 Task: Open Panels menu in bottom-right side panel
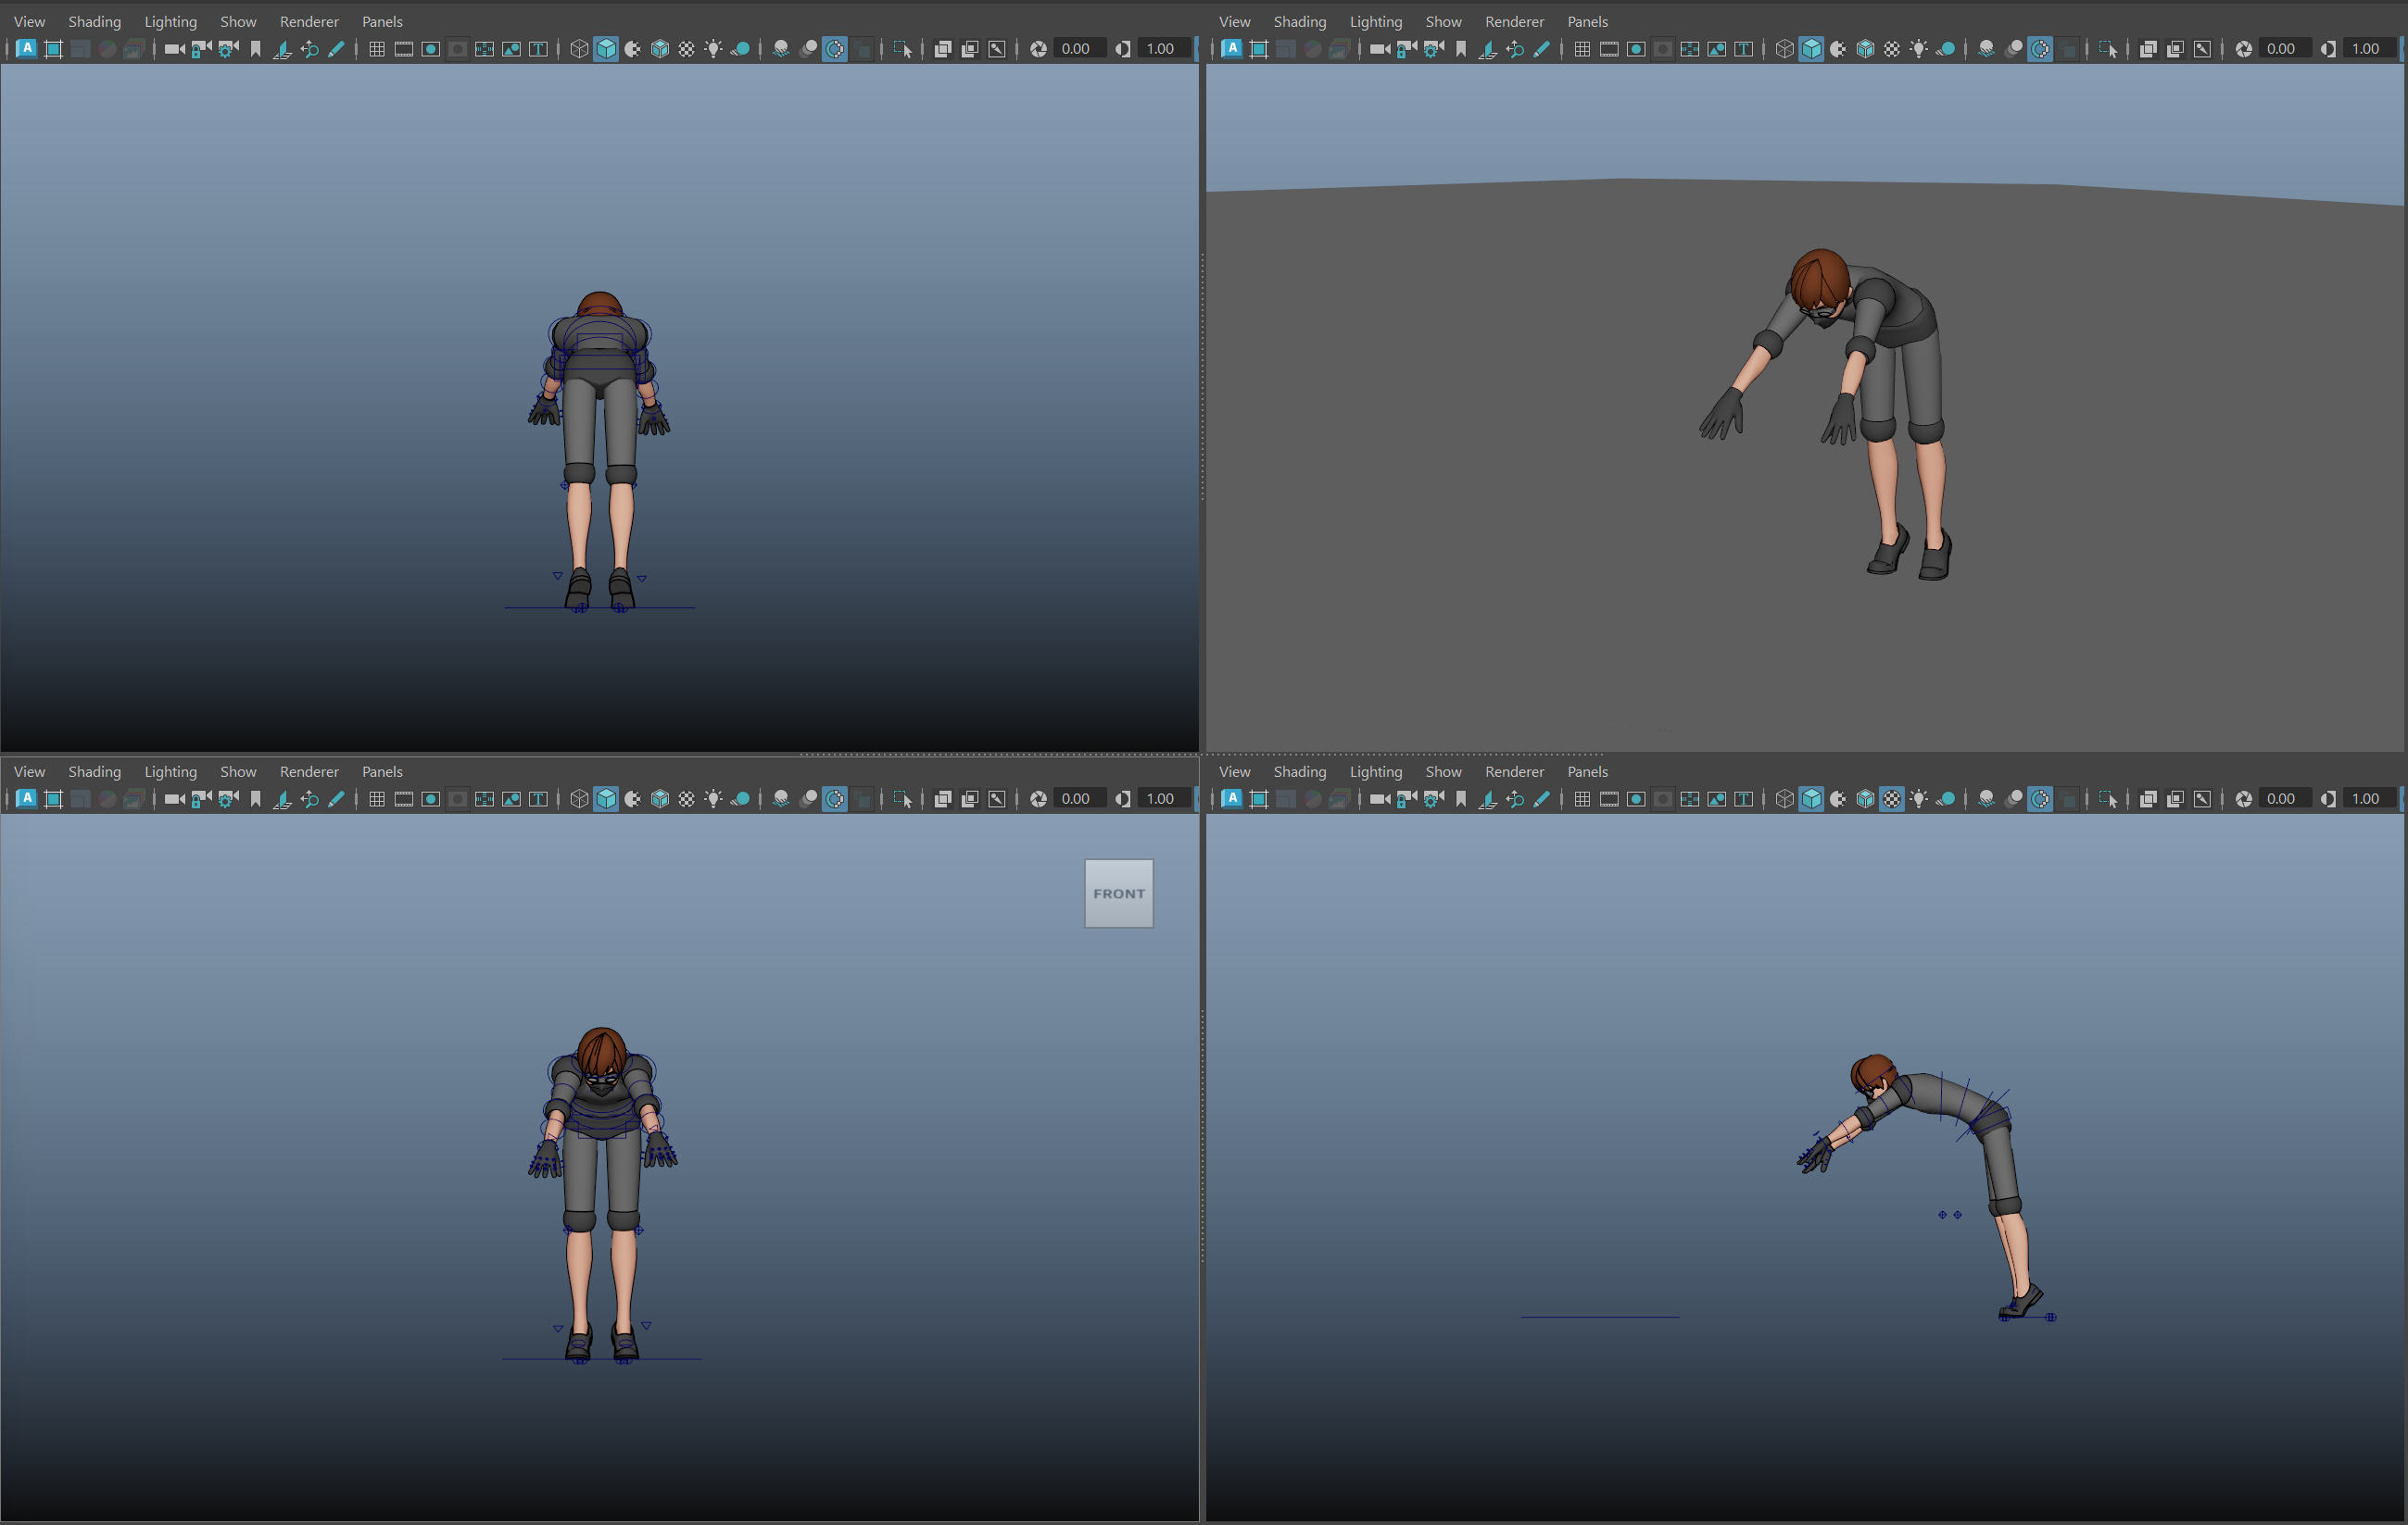tap(1587, 771)
